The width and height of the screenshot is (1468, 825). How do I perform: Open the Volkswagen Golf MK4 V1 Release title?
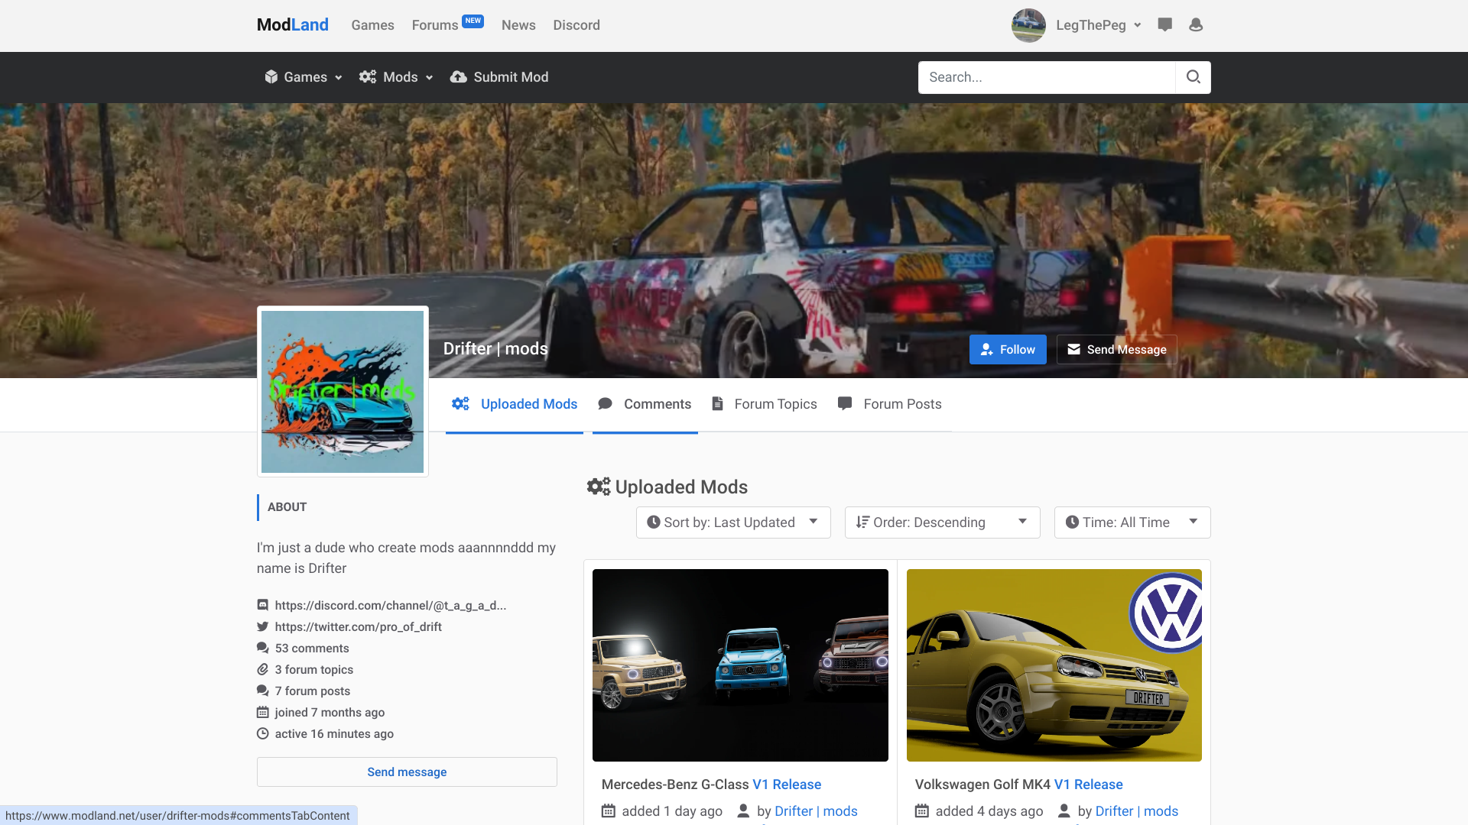(1019, 785)
